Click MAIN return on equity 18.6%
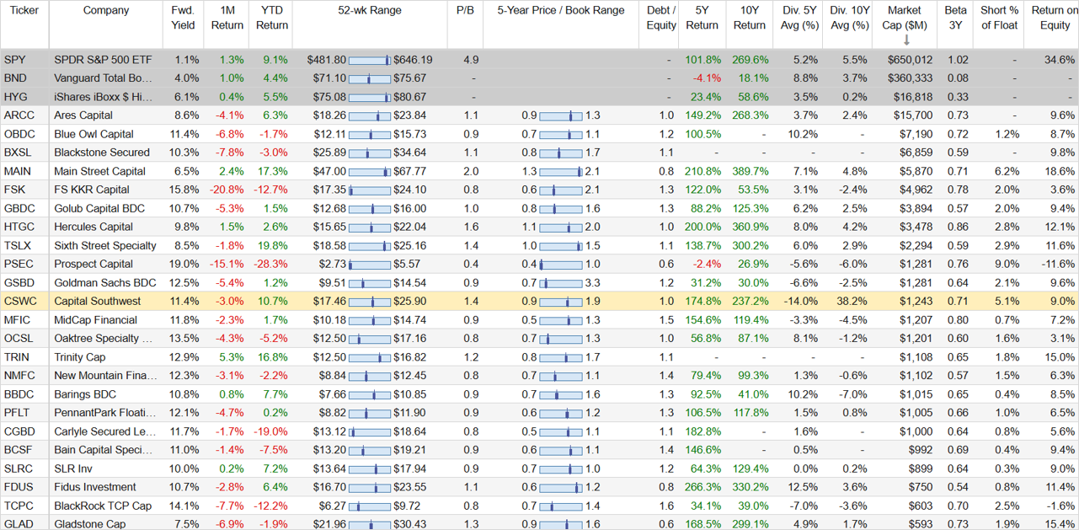Viewport: 1079px width, 530px height. (1060, 171)
